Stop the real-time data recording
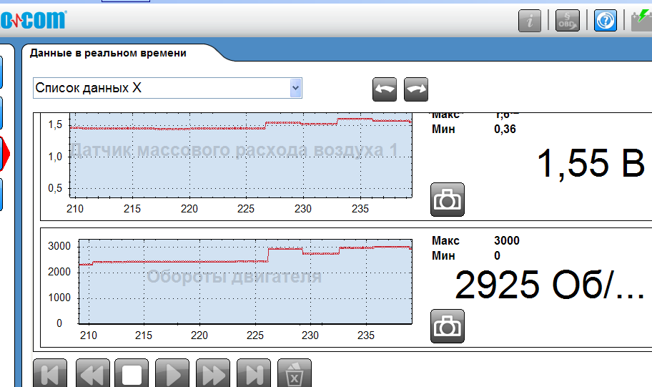 [x=132, y=373]
